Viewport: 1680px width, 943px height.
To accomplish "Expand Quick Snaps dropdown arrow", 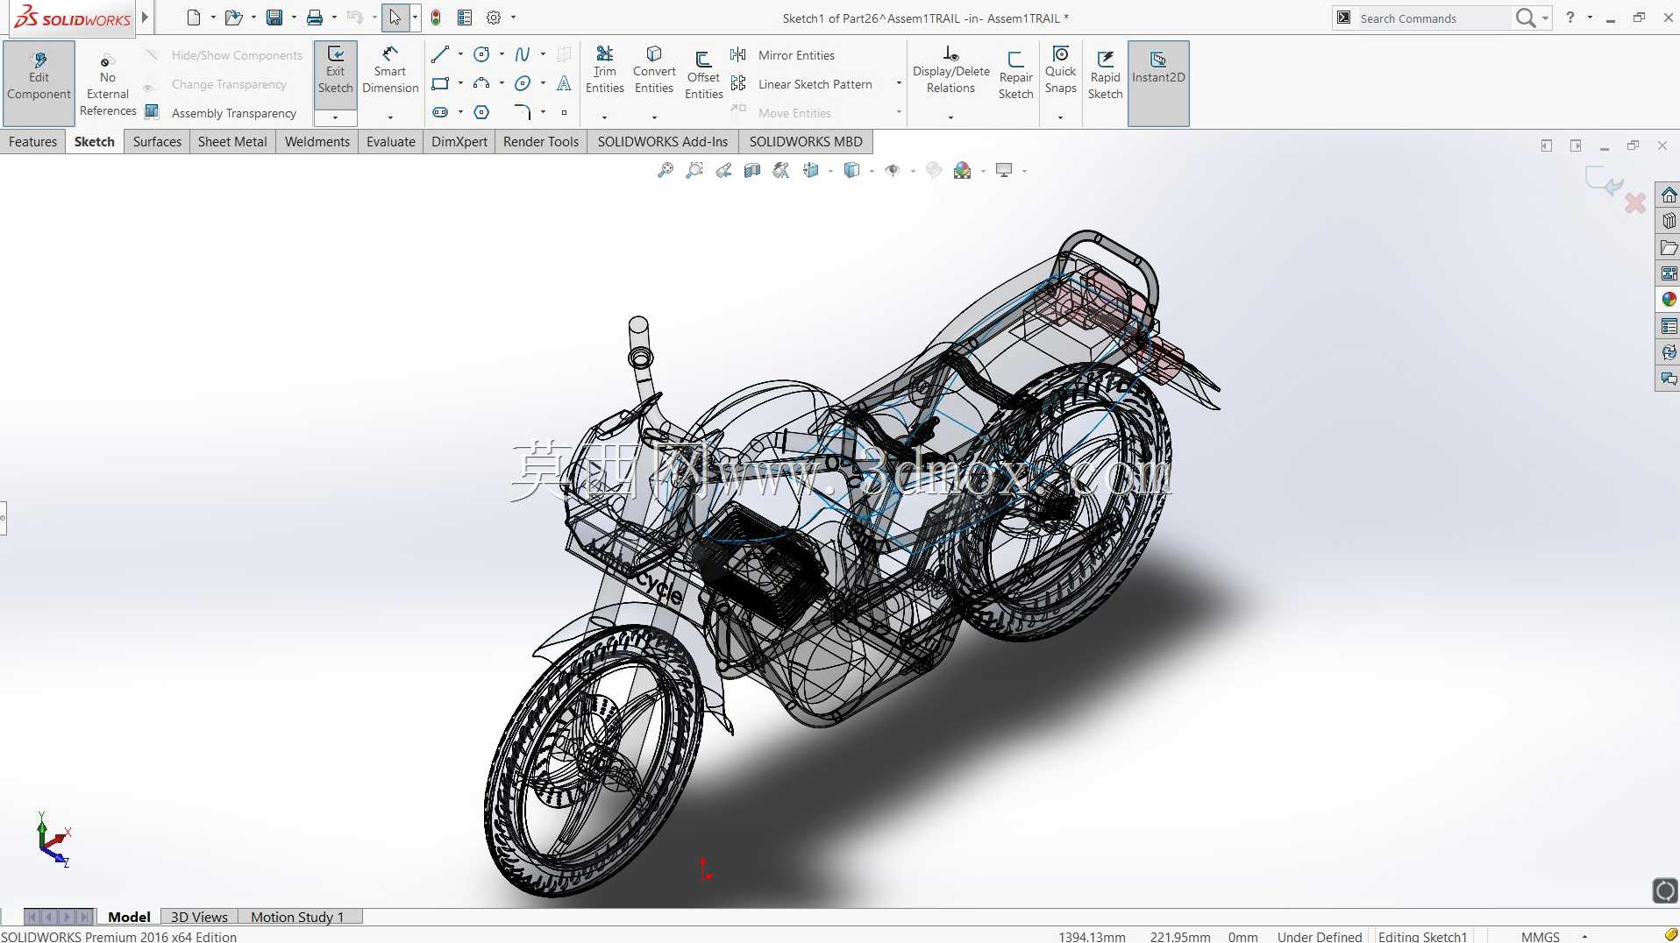I will [x=1060, y=117].
